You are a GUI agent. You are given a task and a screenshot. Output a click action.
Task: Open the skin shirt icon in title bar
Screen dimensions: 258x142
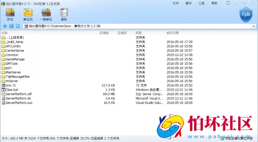coord(228,3)
